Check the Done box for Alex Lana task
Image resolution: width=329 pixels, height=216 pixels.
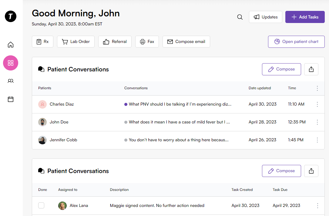41,206
